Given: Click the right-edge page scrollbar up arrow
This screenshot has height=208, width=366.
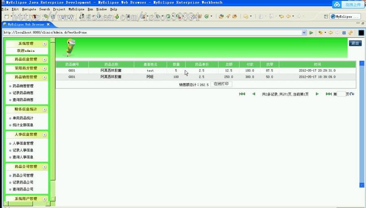Looking at the screenshot, I should 362,63.
